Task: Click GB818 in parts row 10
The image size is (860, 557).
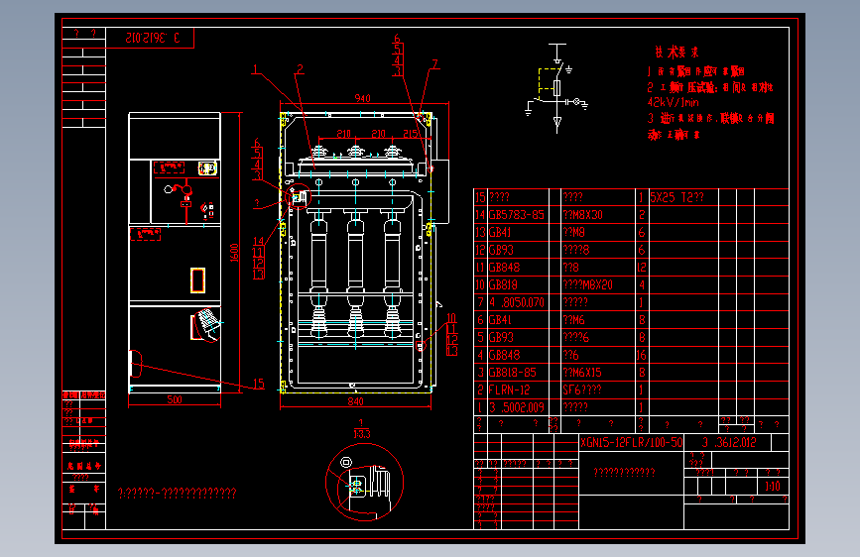Action: pos(503,285)
